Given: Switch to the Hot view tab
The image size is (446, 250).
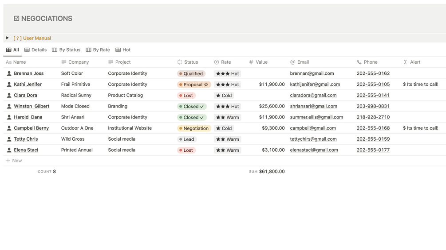Looking at the screenshot, I should click(123, 50).
